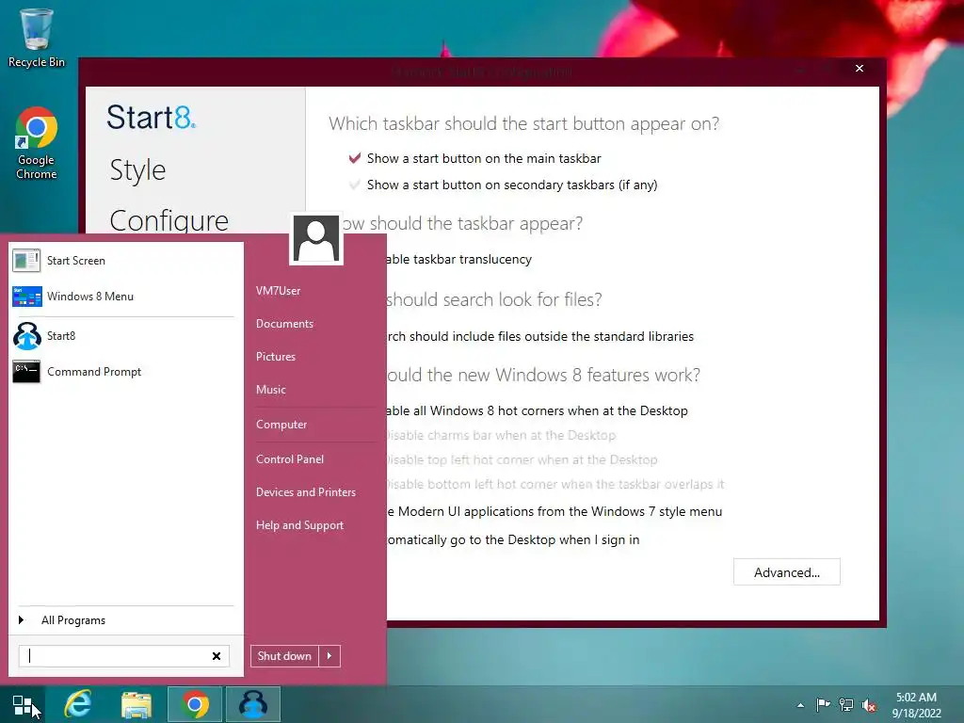Click the Command Prompt icon
The image size is (964, 723).
[x=26, y=371]
